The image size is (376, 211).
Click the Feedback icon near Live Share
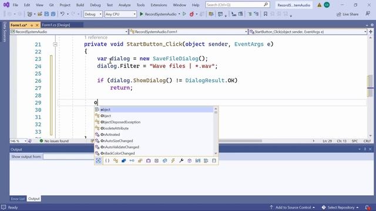pos(368,14)
